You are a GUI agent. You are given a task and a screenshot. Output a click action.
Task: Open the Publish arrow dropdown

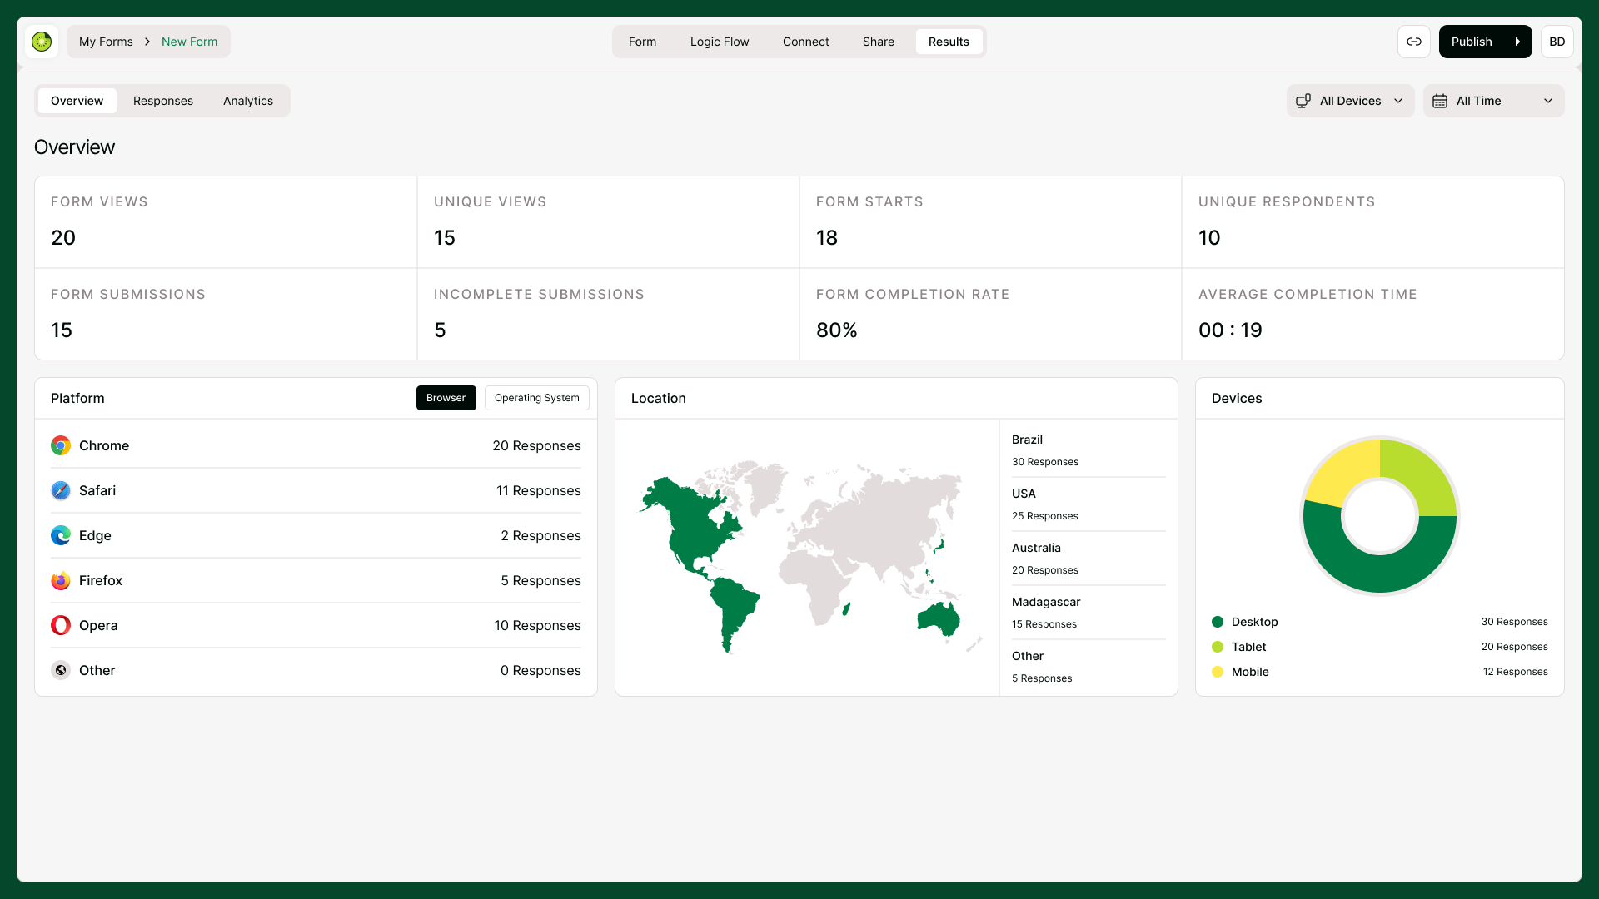point(1517,42)
